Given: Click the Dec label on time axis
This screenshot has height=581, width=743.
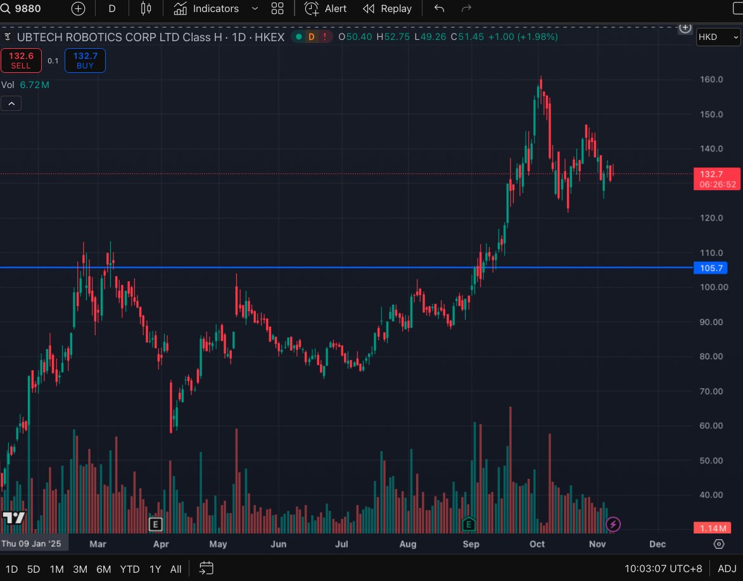Looking at the screenshot, I should click(x=657, y=544).
